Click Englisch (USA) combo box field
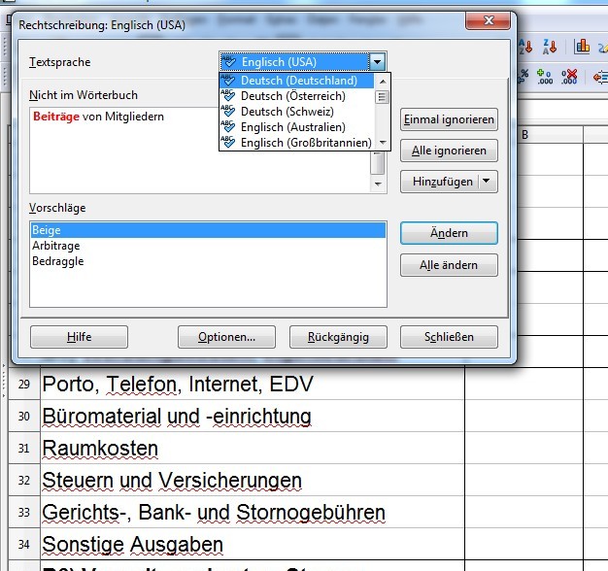The height and width of the screenshot is (571, 608). tap(294, 61)
